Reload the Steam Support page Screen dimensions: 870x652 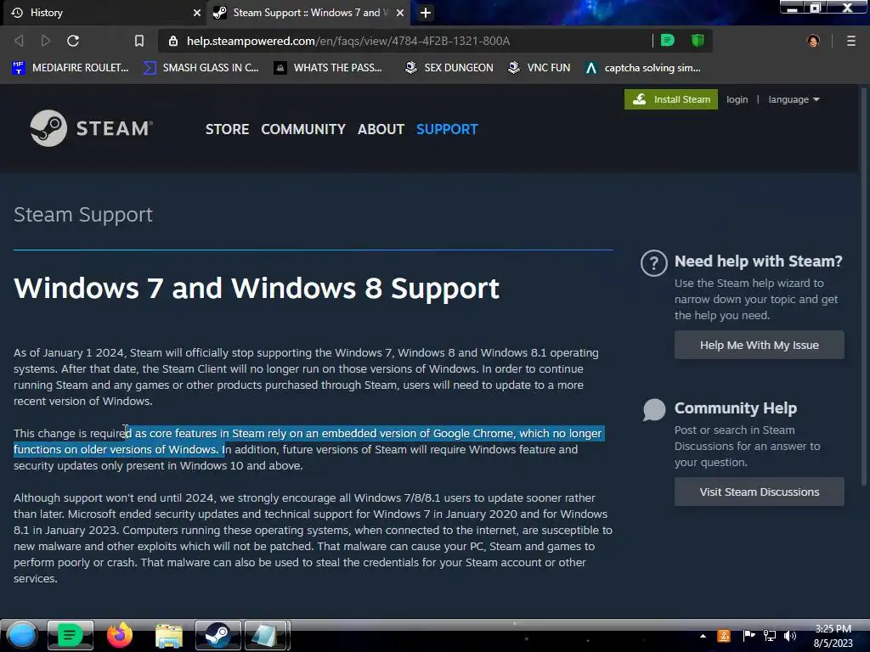tap(73, 41)
